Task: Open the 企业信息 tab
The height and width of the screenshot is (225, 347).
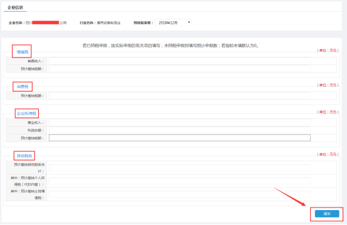Action: click(15, 7)
